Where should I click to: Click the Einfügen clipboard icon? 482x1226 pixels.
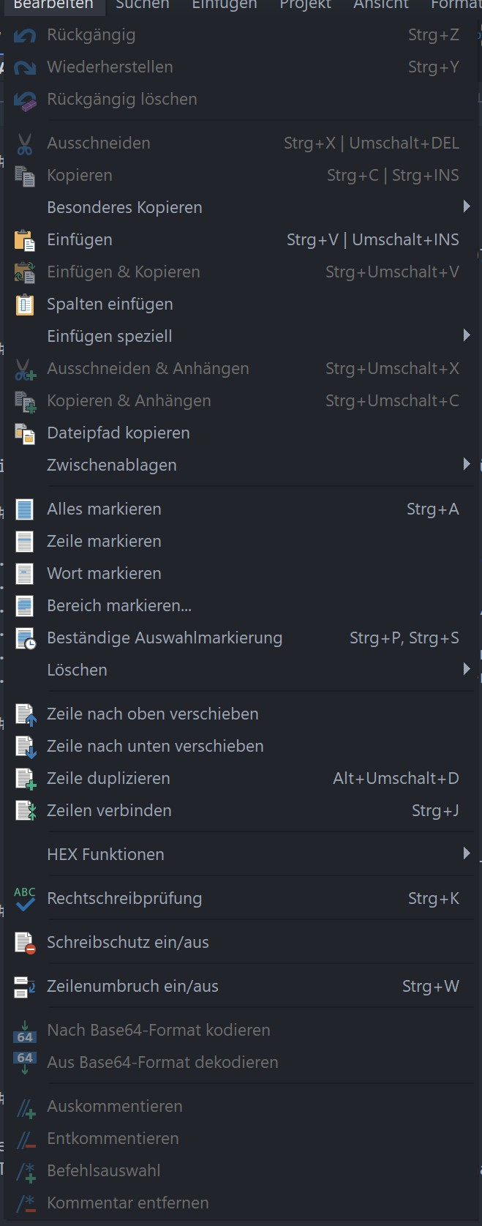tap(25, 240)
